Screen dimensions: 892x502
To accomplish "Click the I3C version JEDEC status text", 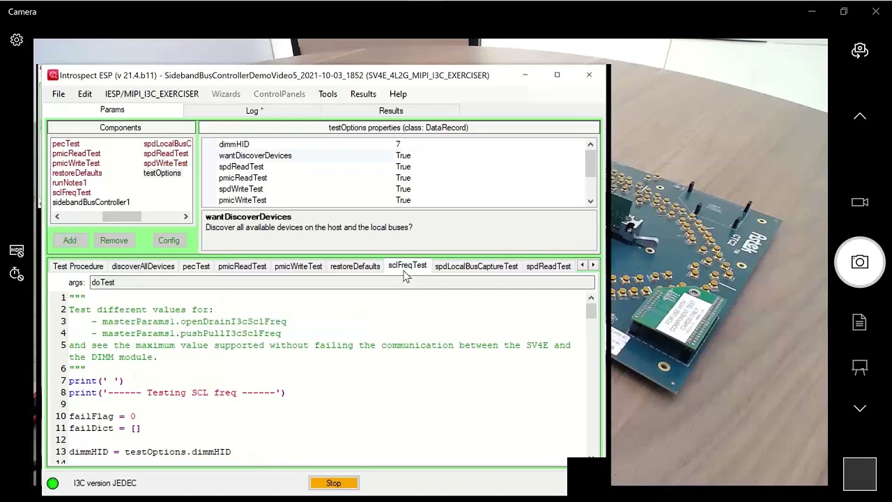I will pyautogui.click(x=105, y=483).
